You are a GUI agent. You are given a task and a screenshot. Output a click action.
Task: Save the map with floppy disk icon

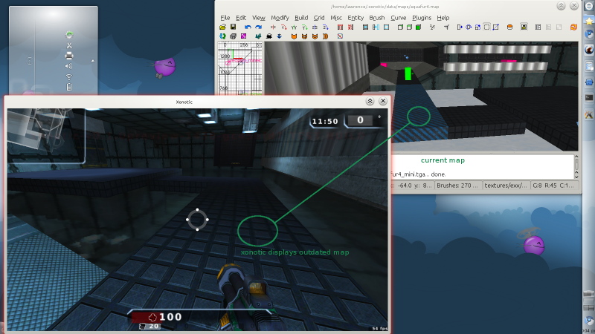(x=233, y=27)
